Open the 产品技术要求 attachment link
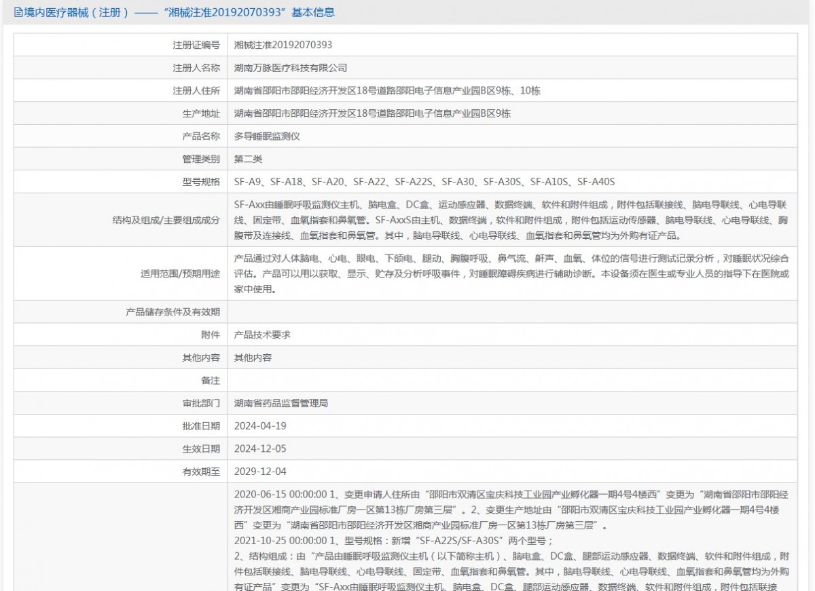815x591 pixels. coord(262,335)
